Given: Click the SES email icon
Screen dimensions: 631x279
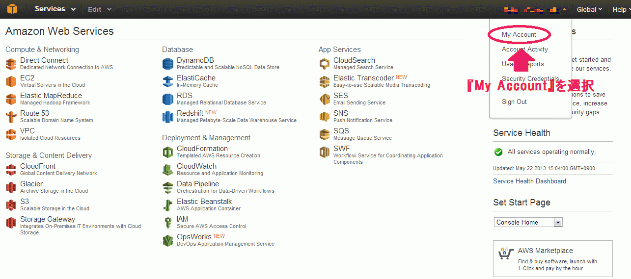Looking at the screenshot, I should (x=325, y=99).
